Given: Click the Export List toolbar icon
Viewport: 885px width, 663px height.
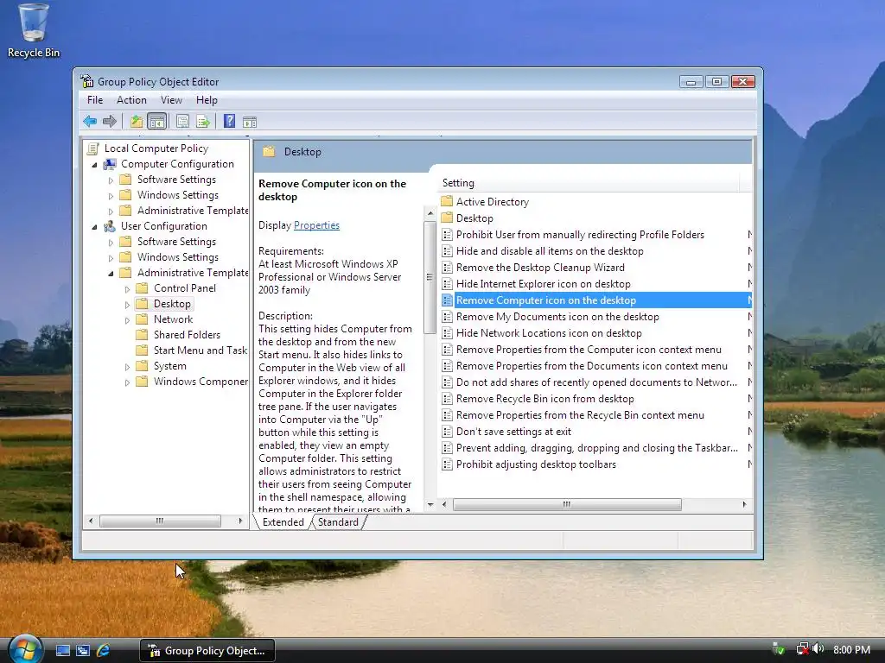Looking at the screenshot, I should [x=202, y=121].
